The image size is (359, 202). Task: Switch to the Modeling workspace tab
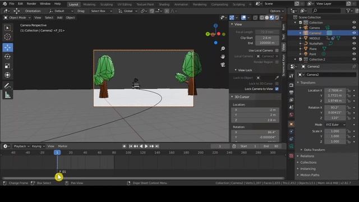click(89, 4)
